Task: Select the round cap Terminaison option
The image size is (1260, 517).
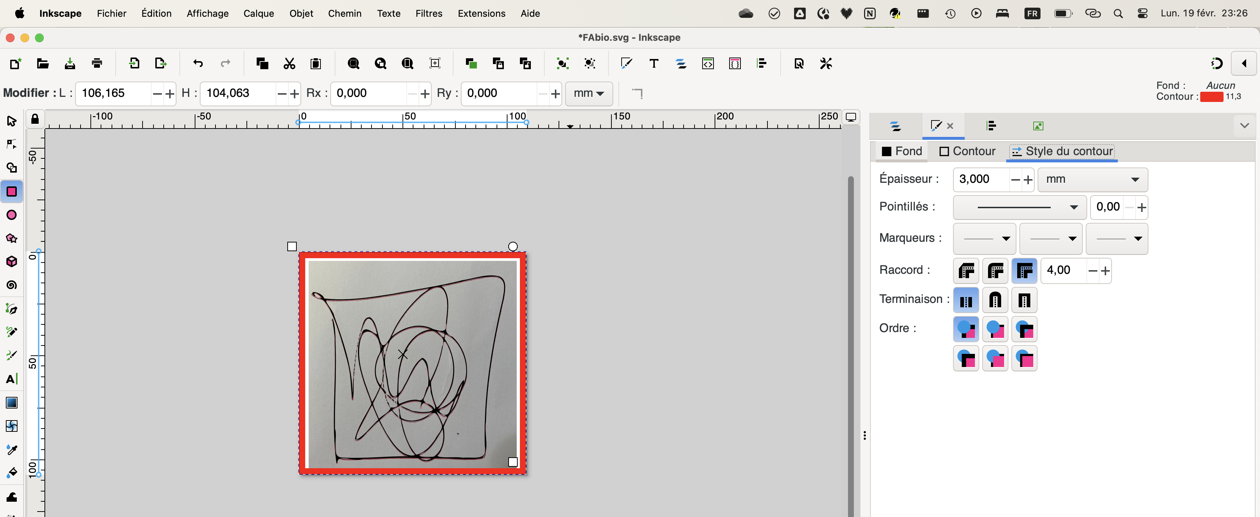Action: (995, 300)
